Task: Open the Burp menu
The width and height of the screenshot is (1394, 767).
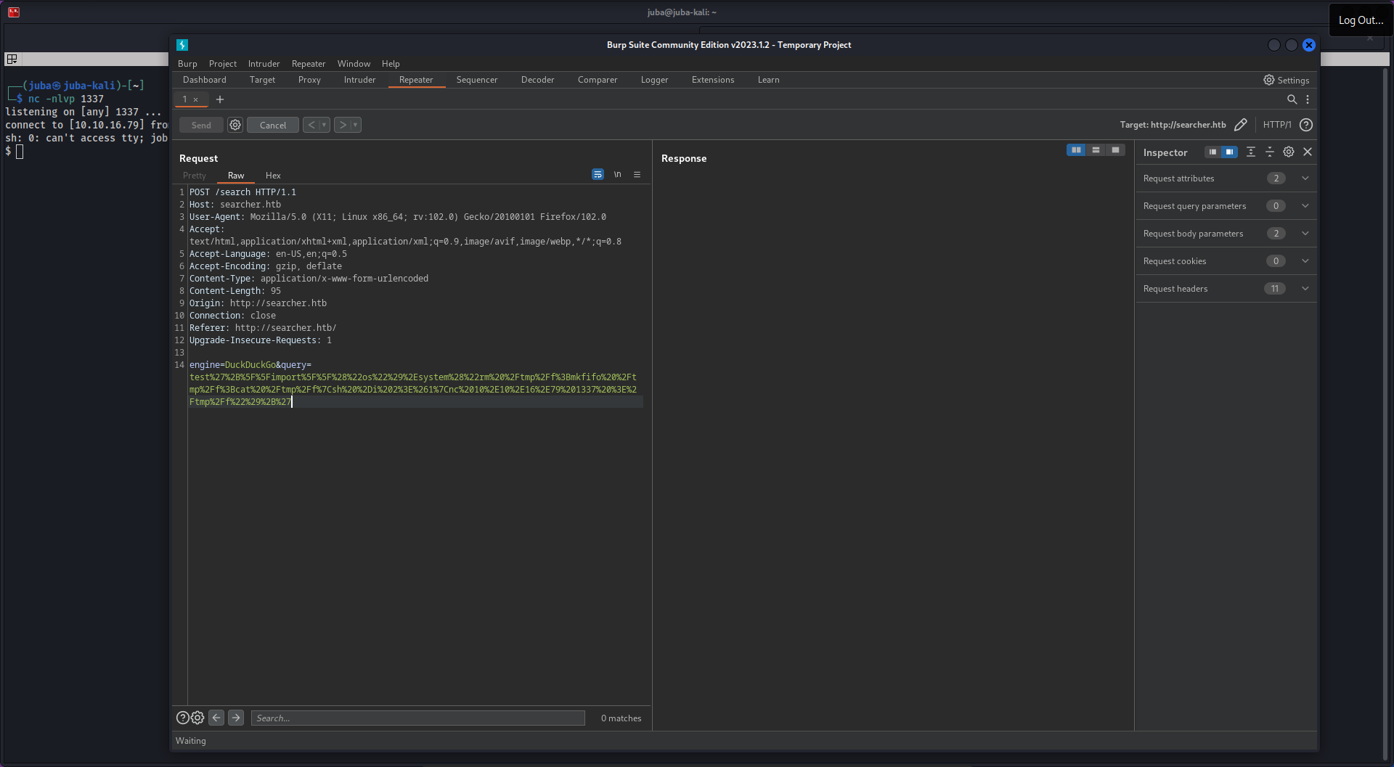Action: (x=187, y=64)
